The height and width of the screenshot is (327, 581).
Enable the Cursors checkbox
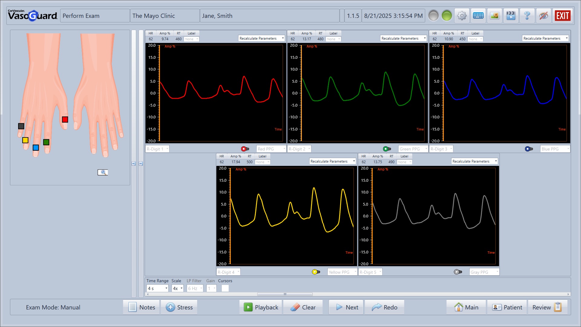225,288
